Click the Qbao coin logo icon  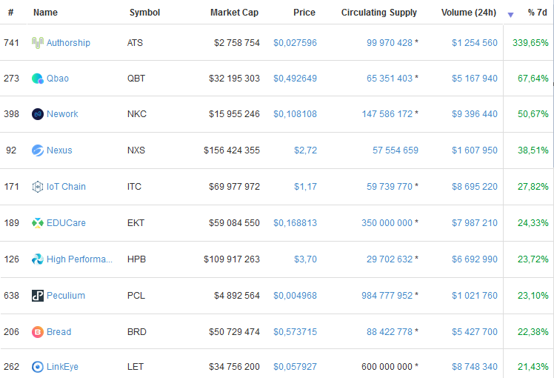point(38,79)
